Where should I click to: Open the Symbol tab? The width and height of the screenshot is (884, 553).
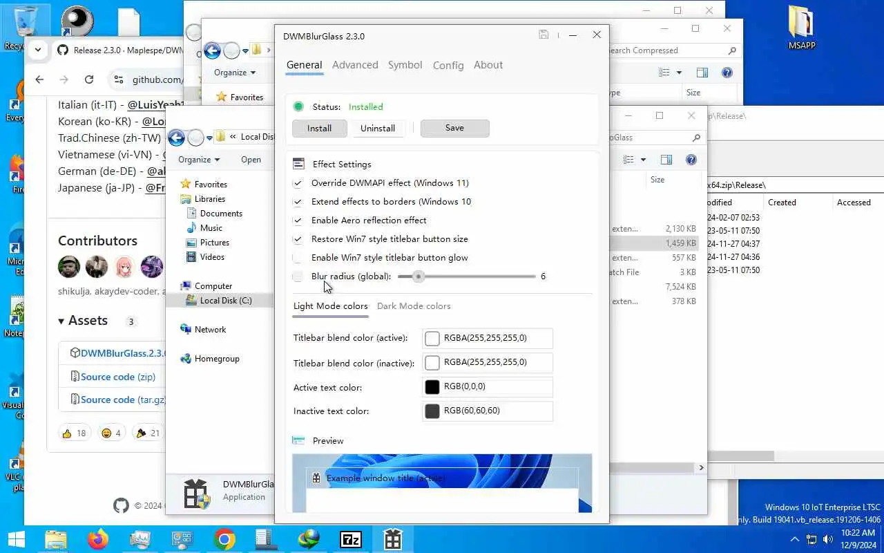(x=405, y=65)
